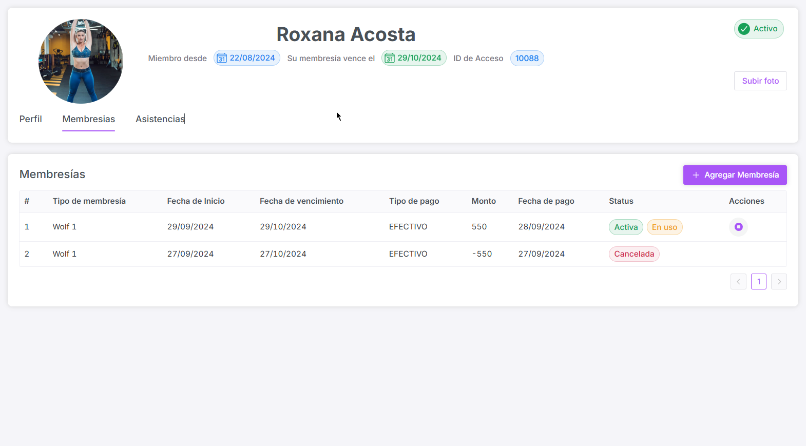Screen dimensions: 806x446
Task: Click the Fecha de vencimiento column header
Action: (x=301, y=201)
